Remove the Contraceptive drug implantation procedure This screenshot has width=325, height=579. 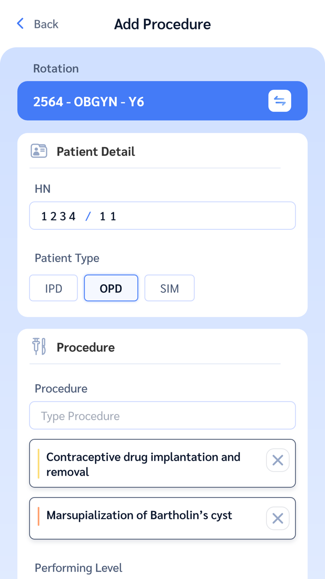(278, 460)
